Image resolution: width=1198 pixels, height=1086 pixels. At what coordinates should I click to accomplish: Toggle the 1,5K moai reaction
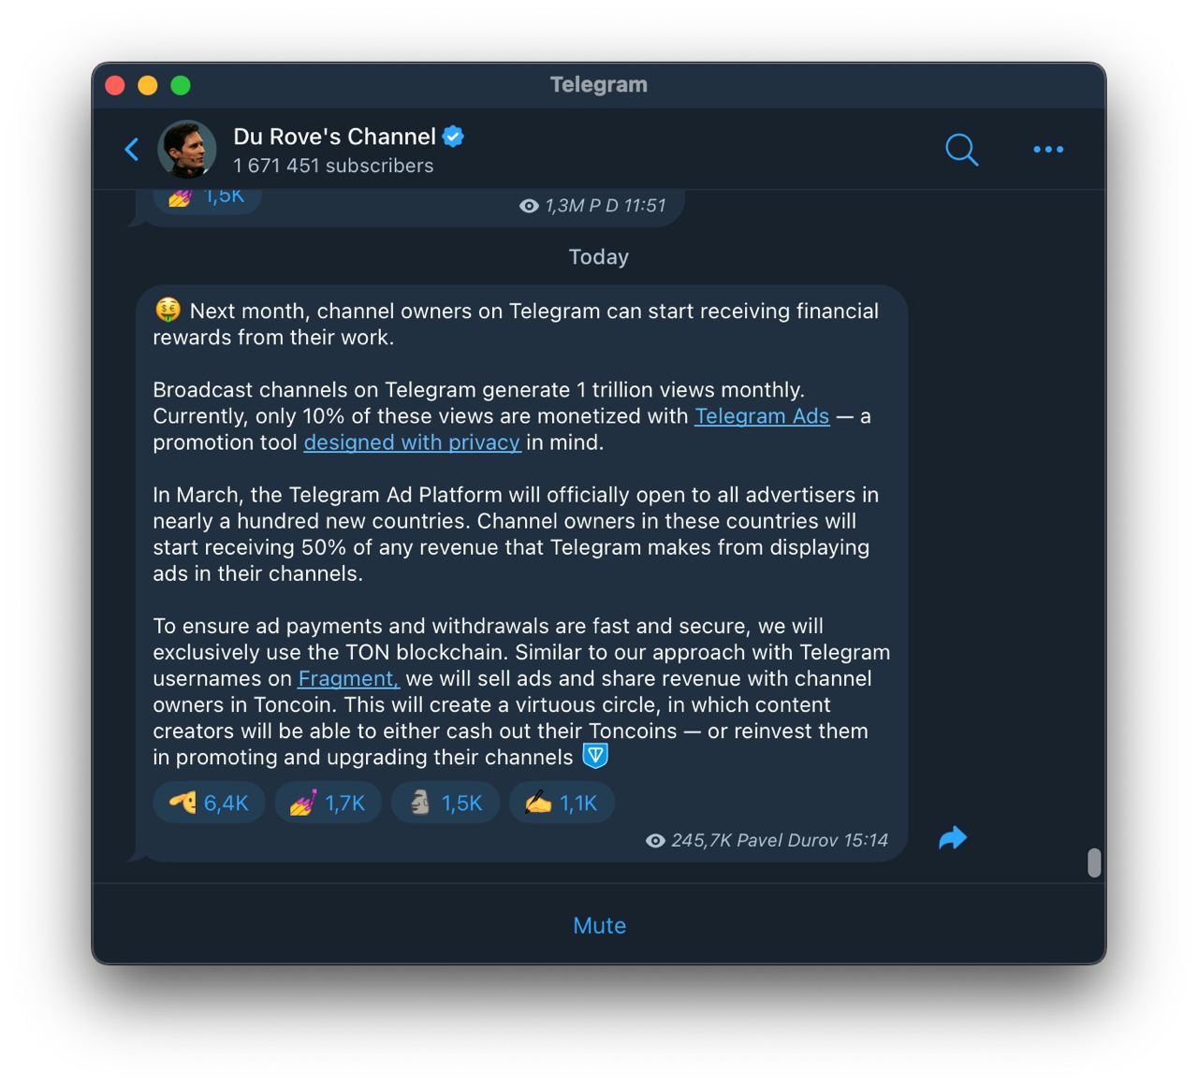coord(446,803)
